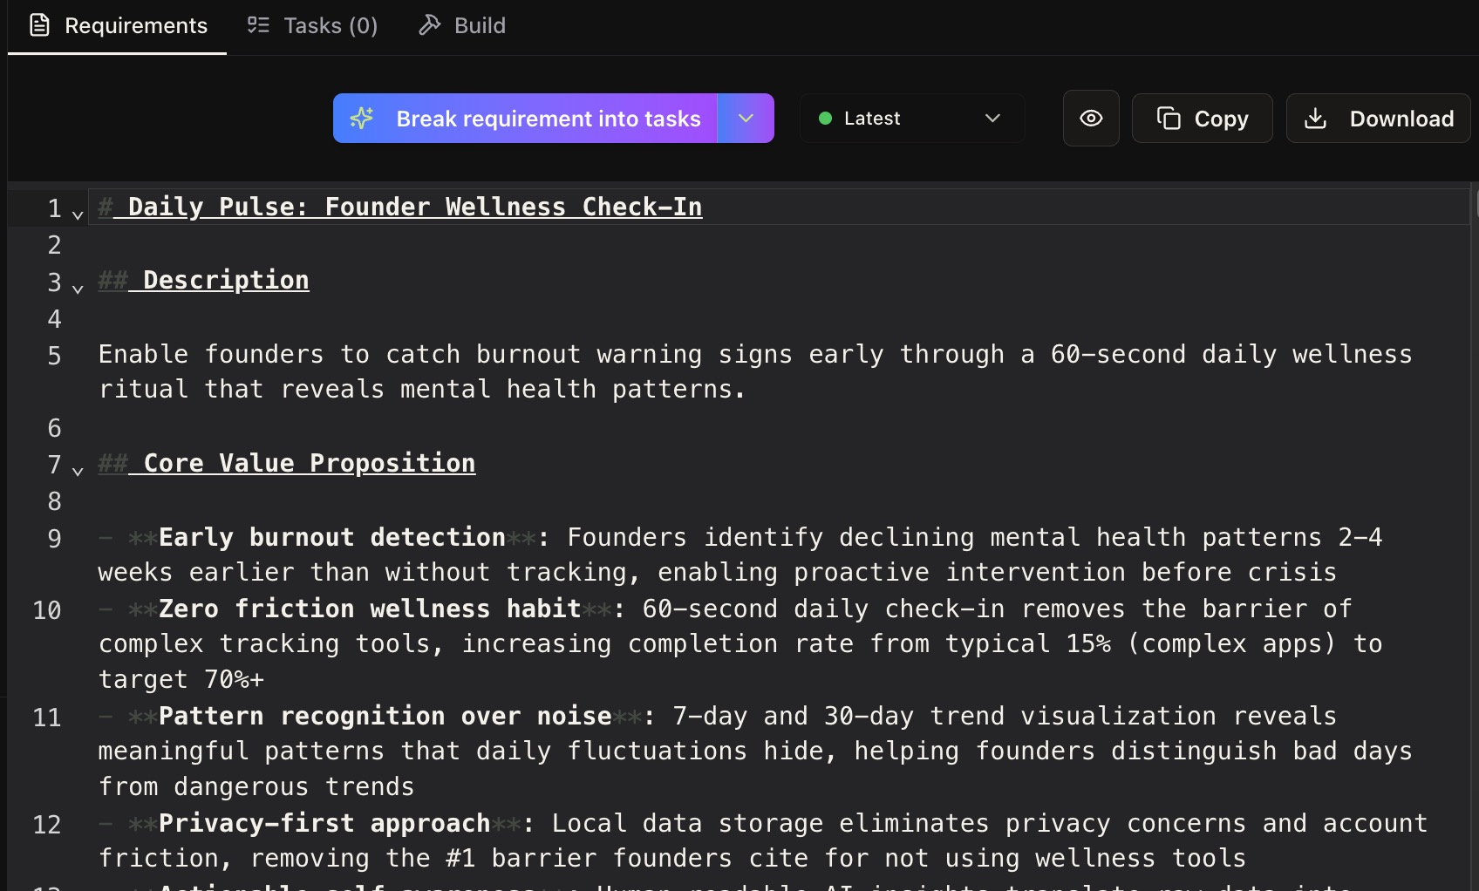The height and width of the screenshot is (891, 1479).
Task: Open the Break requirement options dropdown arrow
Action: [x=746, y=119]
